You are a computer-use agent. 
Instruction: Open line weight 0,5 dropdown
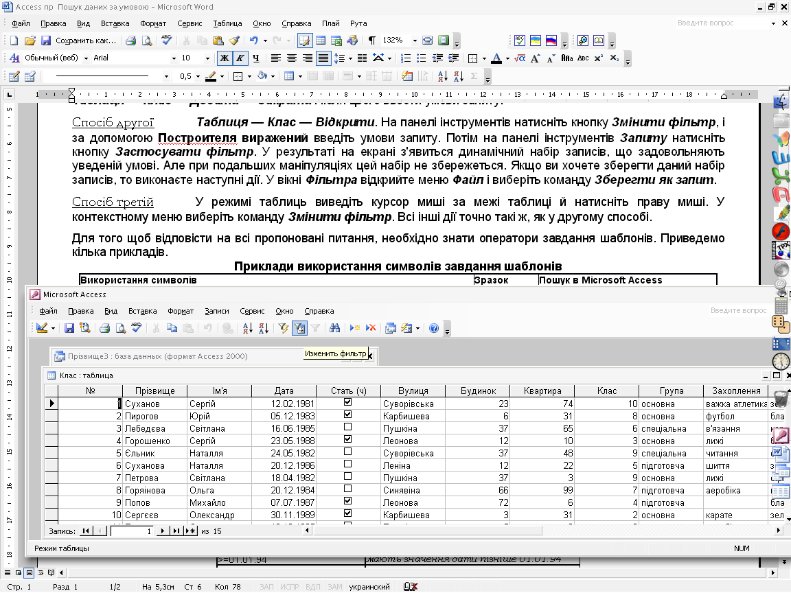198,77
